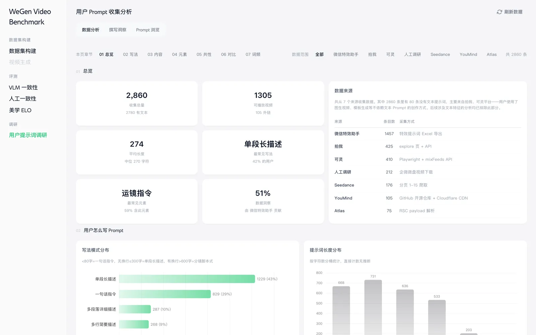This screenshot has width=536, height=335.
Task: Jump to section 04 元素
Action: [179, 54]
